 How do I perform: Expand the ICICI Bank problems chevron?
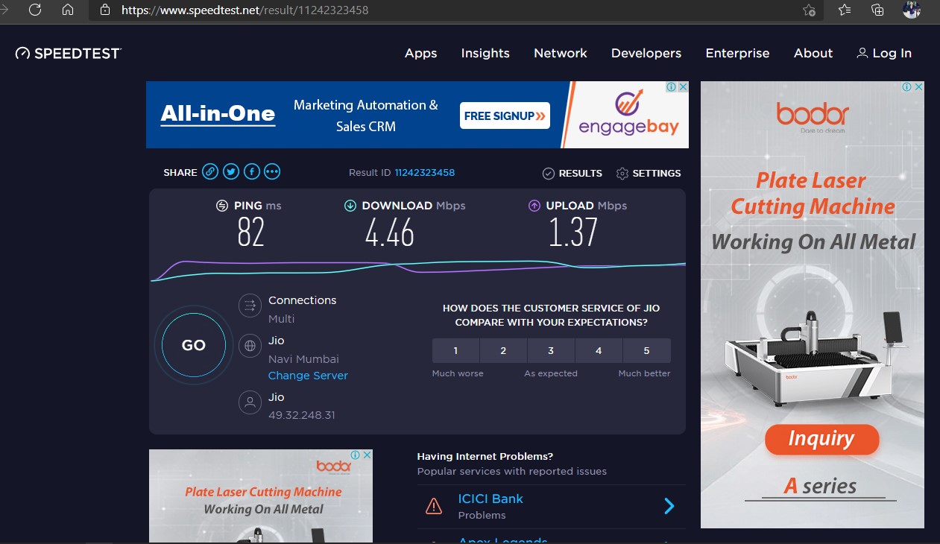(x=669, y=507)
